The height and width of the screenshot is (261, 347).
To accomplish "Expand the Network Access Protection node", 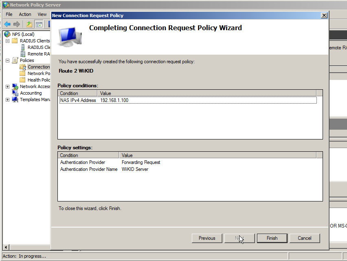I will (x=7, y=86).
